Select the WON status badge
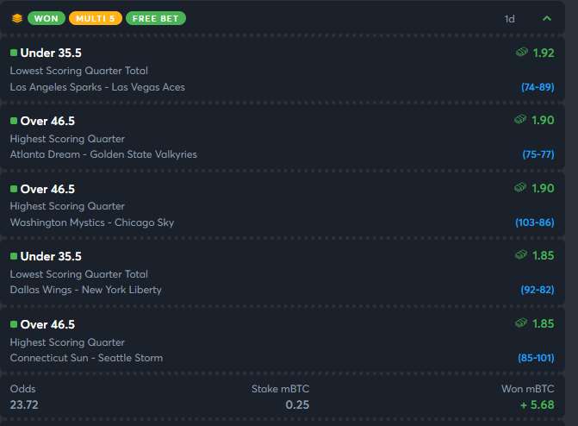 point(47,18)
